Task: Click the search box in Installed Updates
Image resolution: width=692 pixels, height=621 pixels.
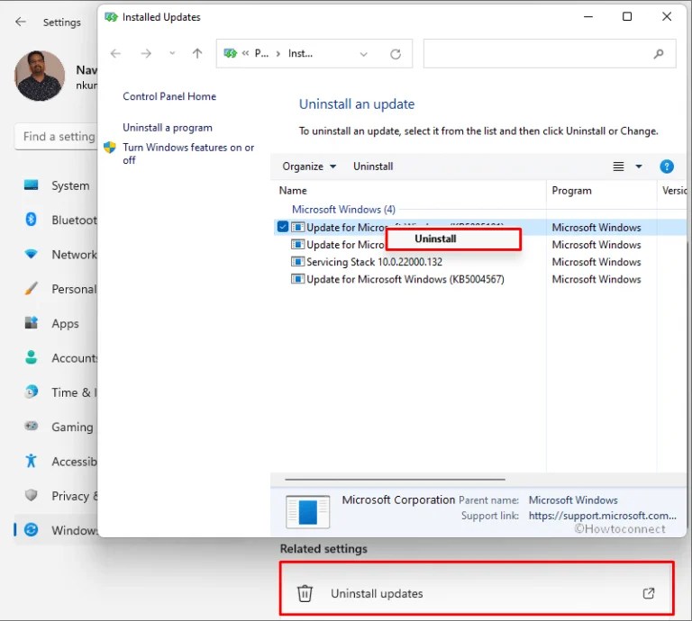Action: click(550, 54)
